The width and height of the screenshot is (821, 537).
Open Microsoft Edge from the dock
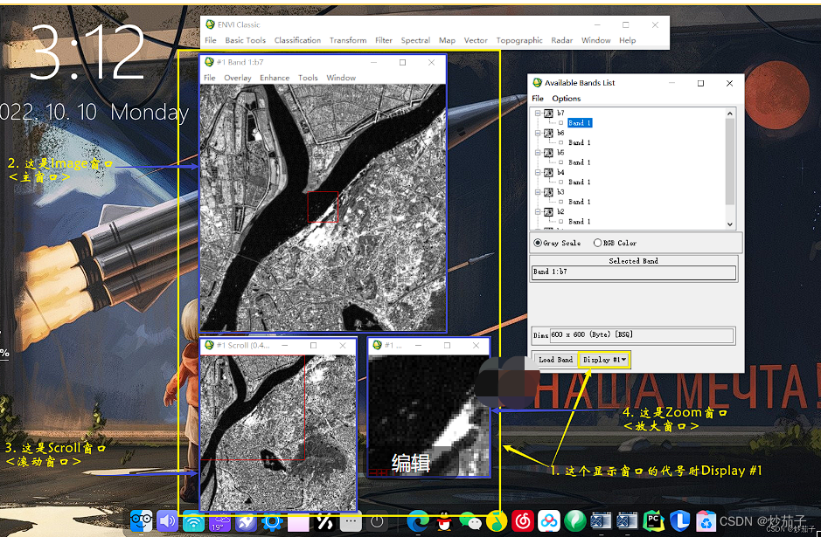(x=418, y=521)
